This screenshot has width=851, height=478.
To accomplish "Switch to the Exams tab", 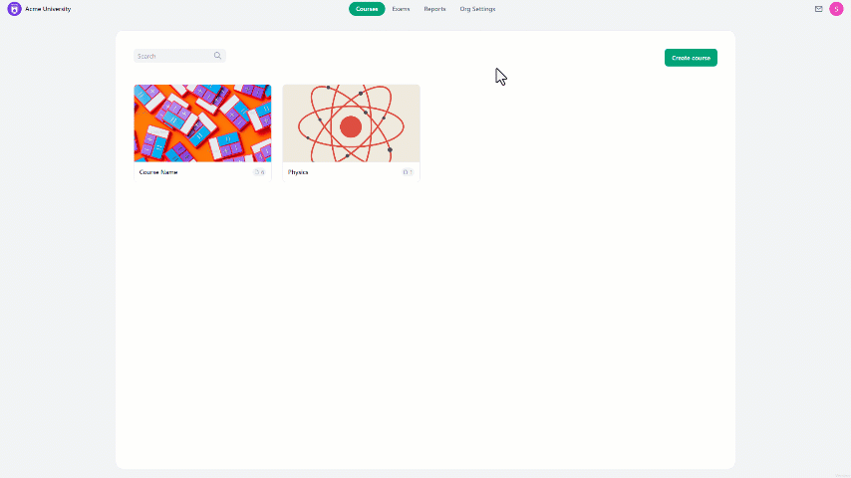I will 401,9.
